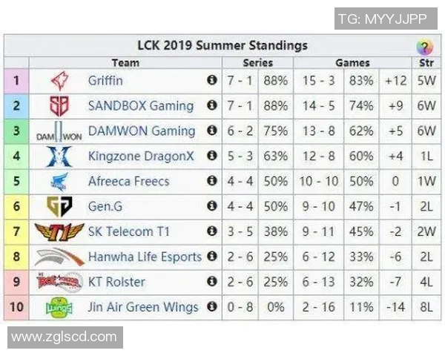Screen dimensions: 445x356
Task: Open the SK Telecom T1 team link
Action: (x=128, y=232)
